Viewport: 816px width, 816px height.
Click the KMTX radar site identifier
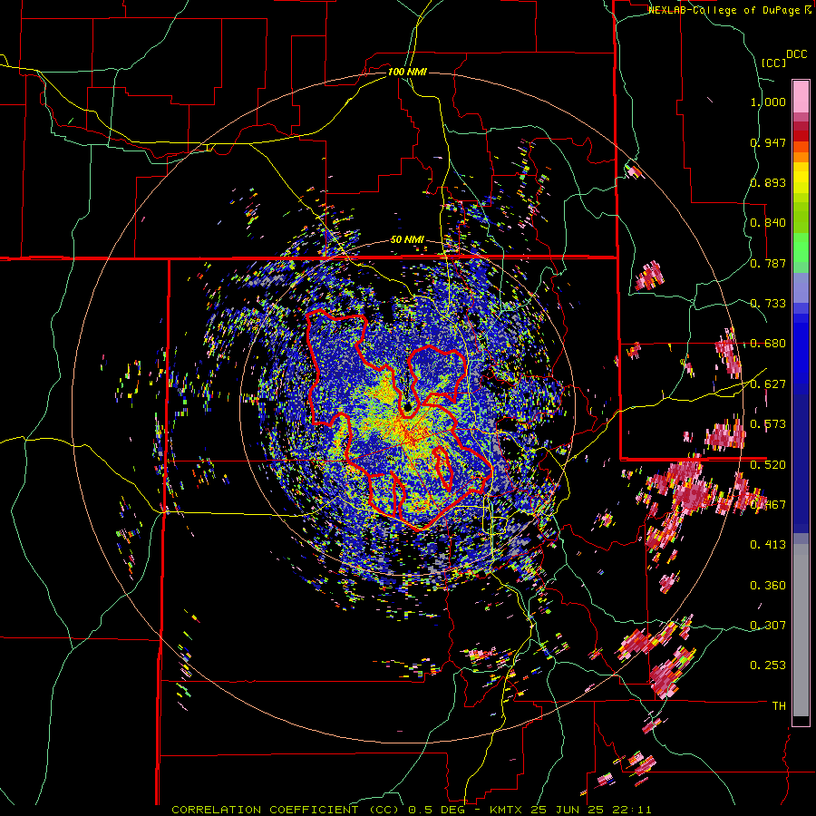[x=506, y=810]
